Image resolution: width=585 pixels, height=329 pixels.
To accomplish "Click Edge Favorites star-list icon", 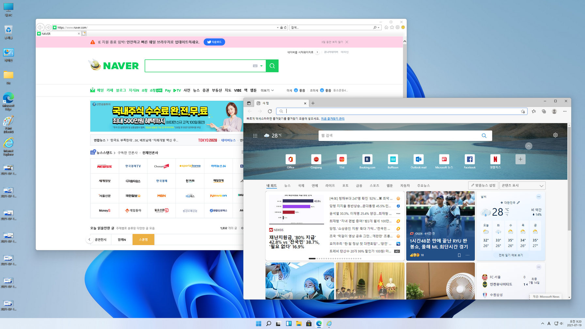I will pos(534,111).
